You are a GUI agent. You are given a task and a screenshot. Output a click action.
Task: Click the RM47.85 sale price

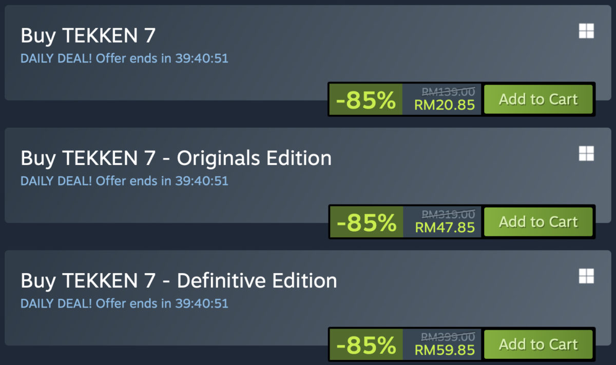click(445, 228)
